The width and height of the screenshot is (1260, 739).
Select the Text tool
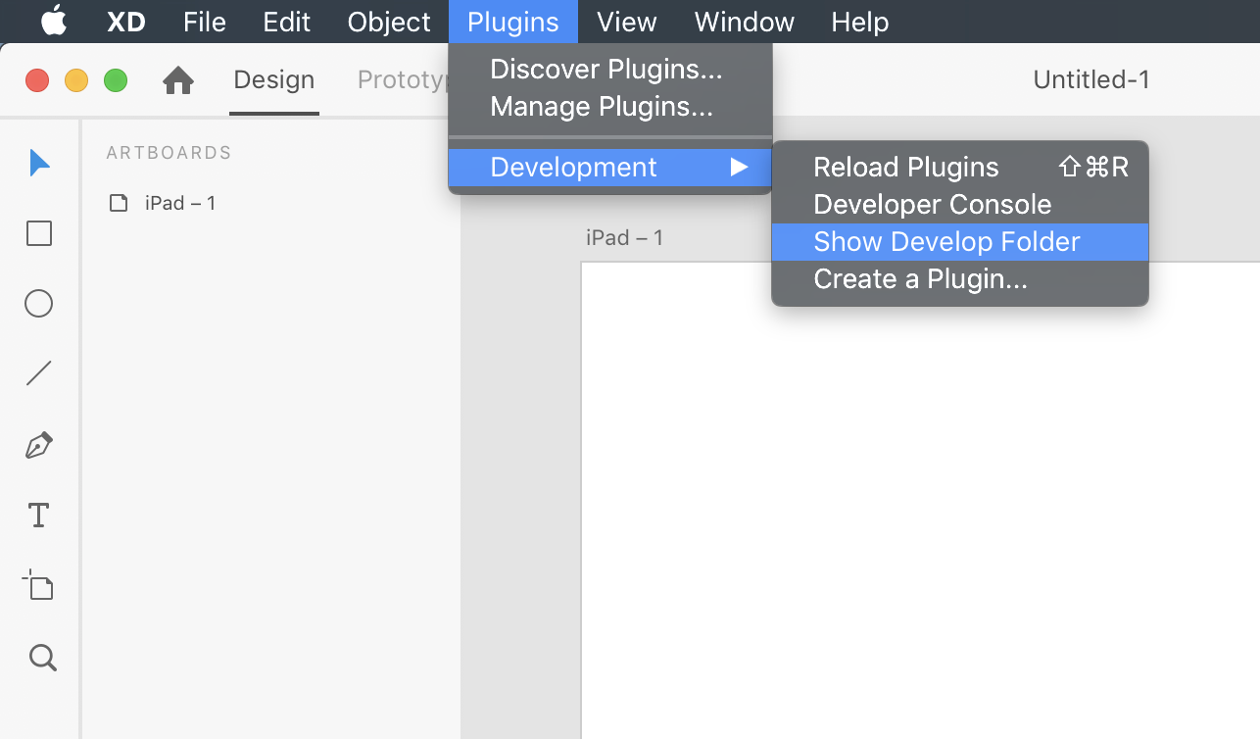(x=38, y=515)
